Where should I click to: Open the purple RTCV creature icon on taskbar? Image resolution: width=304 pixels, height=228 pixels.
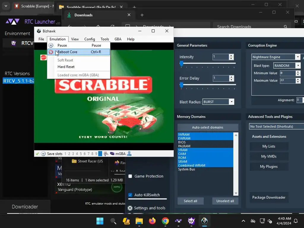pyautogui.click(x=191, y=221)
